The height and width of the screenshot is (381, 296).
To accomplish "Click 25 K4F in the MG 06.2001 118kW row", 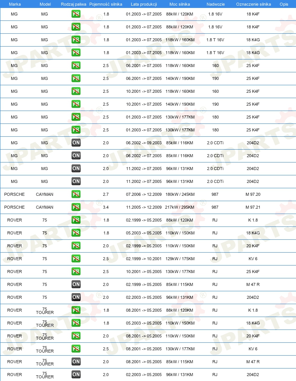I will (253, 66).
